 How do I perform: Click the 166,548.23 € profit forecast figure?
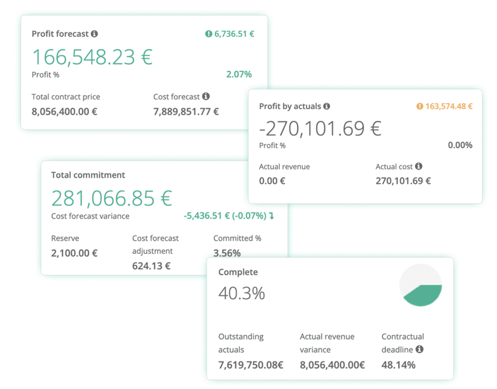click(92, 56)
